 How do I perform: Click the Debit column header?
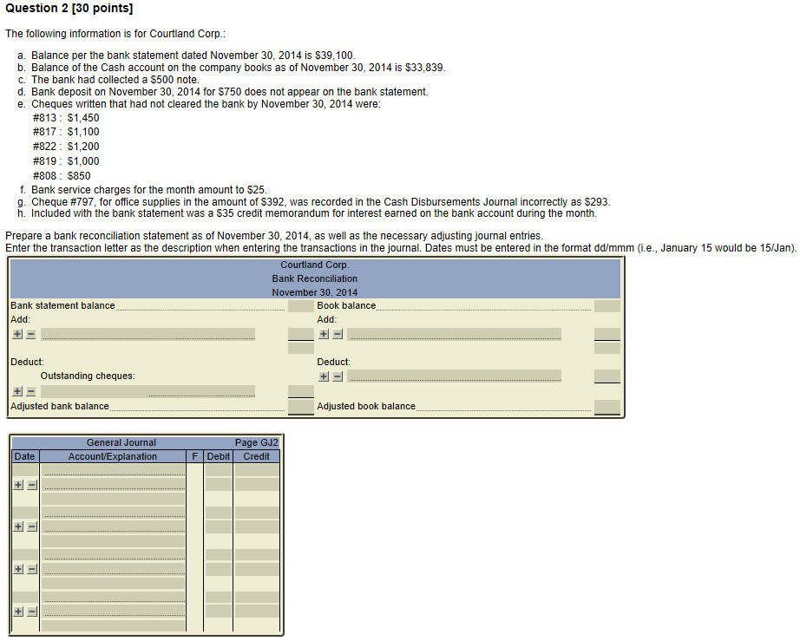point(219,456)
